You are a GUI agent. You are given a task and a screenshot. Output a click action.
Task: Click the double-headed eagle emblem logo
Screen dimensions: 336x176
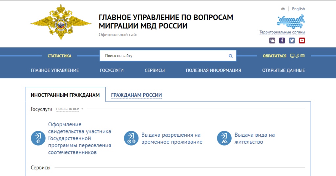[61, 22]
